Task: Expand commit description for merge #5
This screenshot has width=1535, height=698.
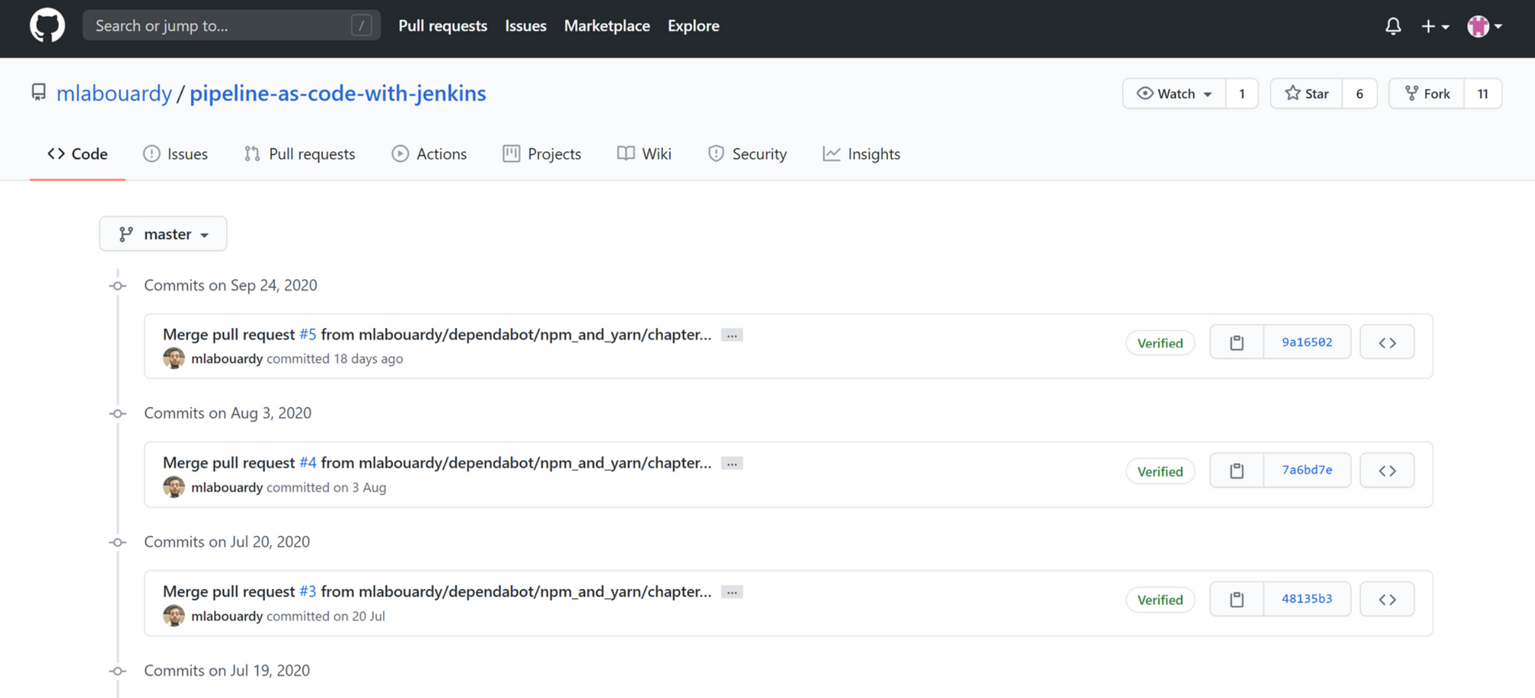Action: pyautogui.click(x=732, y=336)
